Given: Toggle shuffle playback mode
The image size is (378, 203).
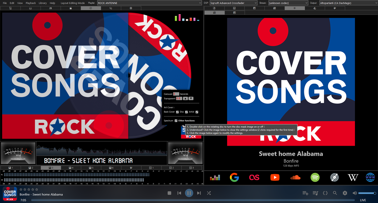Looking at the screenshot, I should [209, 193].
